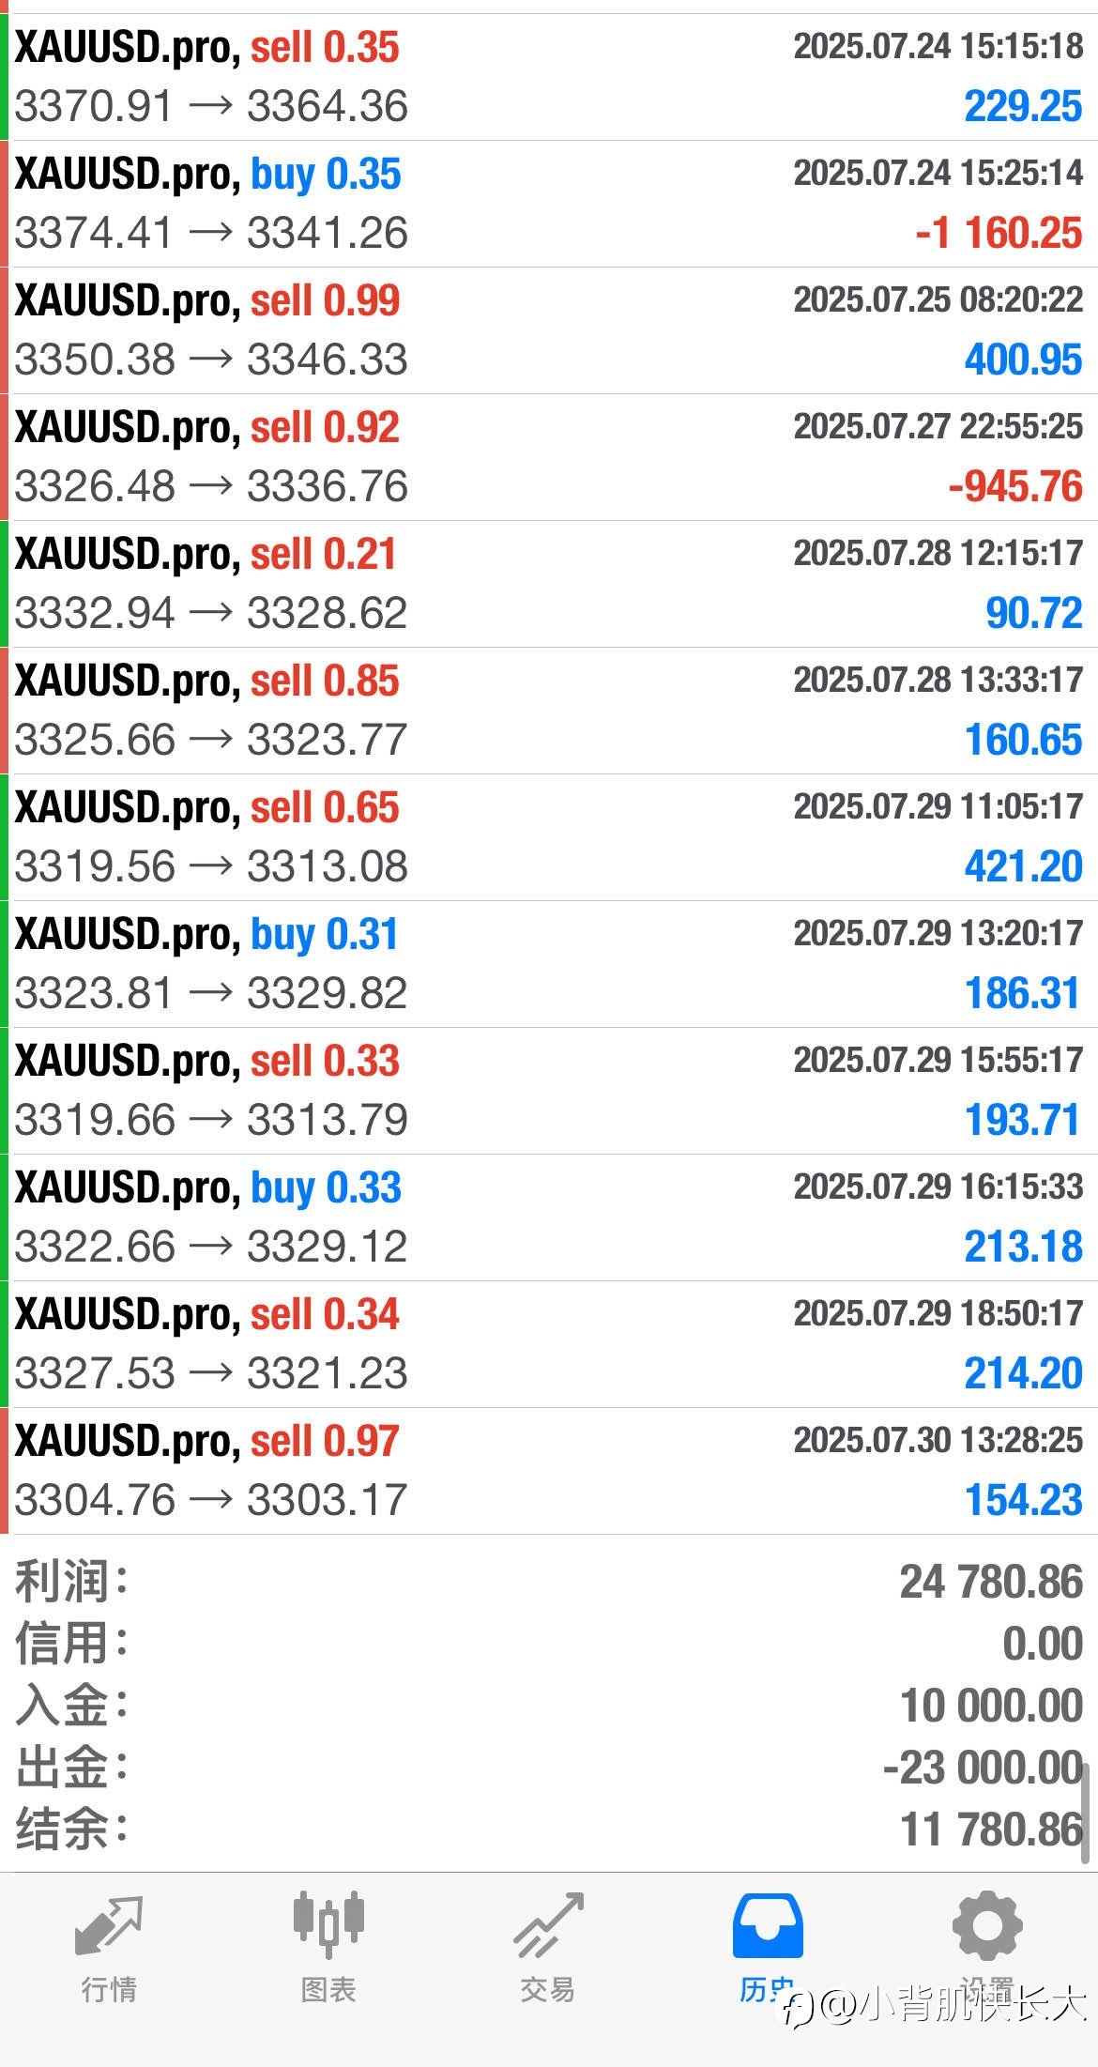Screen dimensions: 1098x2067
Task: Tap loss value -945.76
Action: 1015,486
